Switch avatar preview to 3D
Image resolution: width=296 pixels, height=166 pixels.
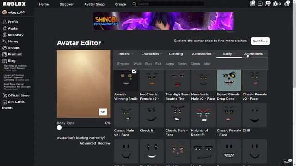[103, 112]
